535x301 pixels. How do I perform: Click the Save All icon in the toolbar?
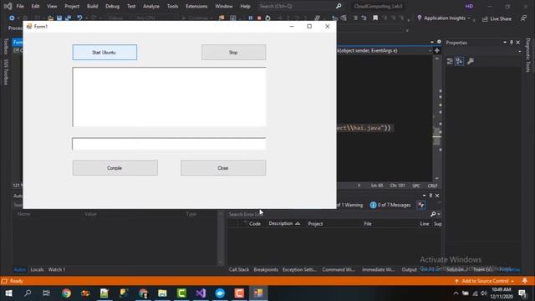pos(69,18)
